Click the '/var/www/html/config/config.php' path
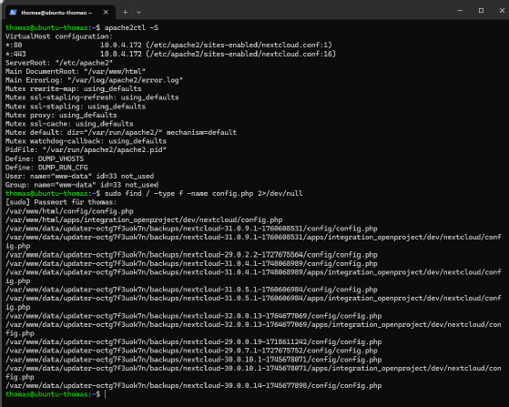509x407 pixels. click(x=69, y=211)
